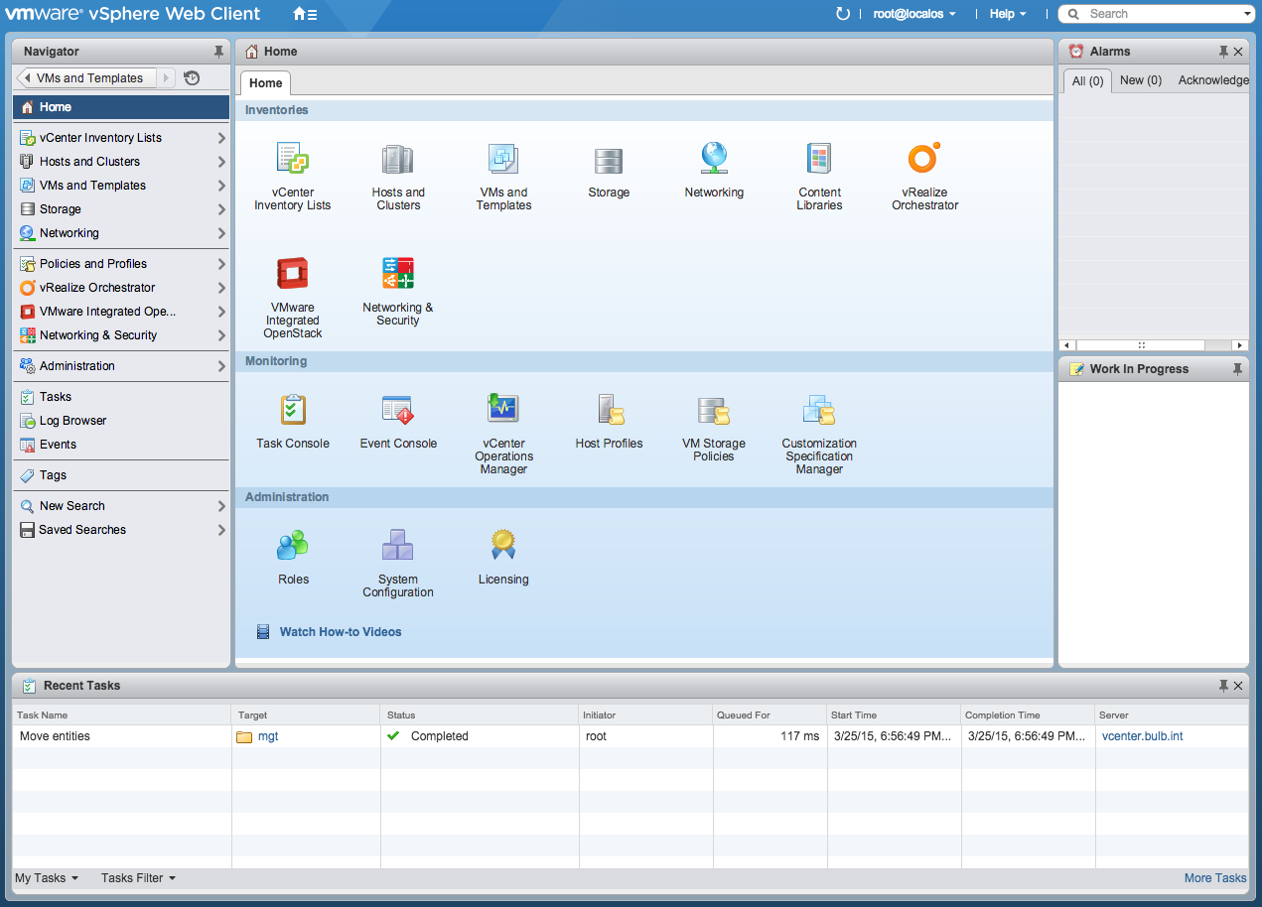The image size is (1262, 907).
Task: Select the Home tab in main panel
Action: 265,83
